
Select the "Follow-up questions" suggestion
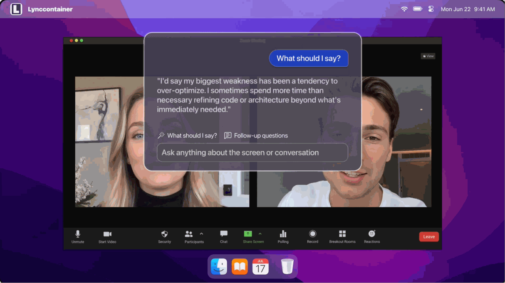(256, 135)
